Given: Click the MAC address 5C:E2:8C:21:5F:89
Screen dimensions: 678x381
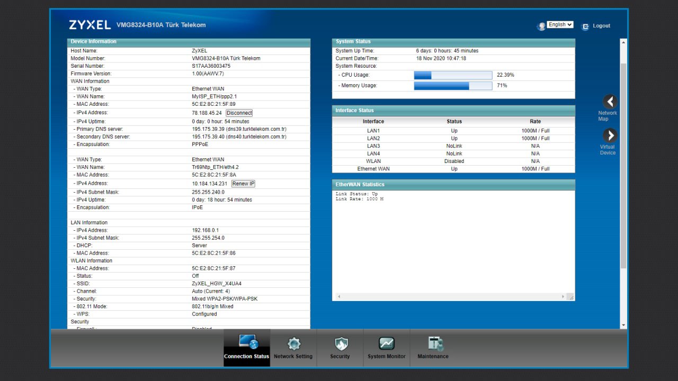Looking at the screenshot, I should pyautogui.click(x=213, y=104).
